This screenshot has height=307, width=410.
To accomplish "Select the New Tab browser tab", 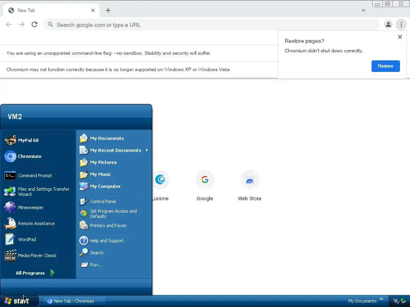I will tap(51, 10).
